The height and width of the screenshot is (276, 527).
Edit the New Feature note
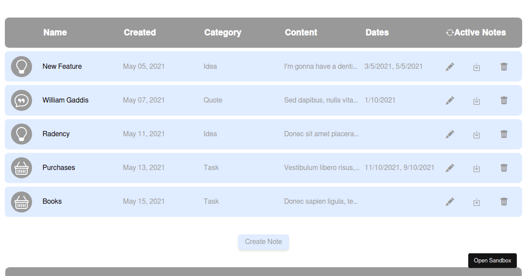click(x=450, y=67)
